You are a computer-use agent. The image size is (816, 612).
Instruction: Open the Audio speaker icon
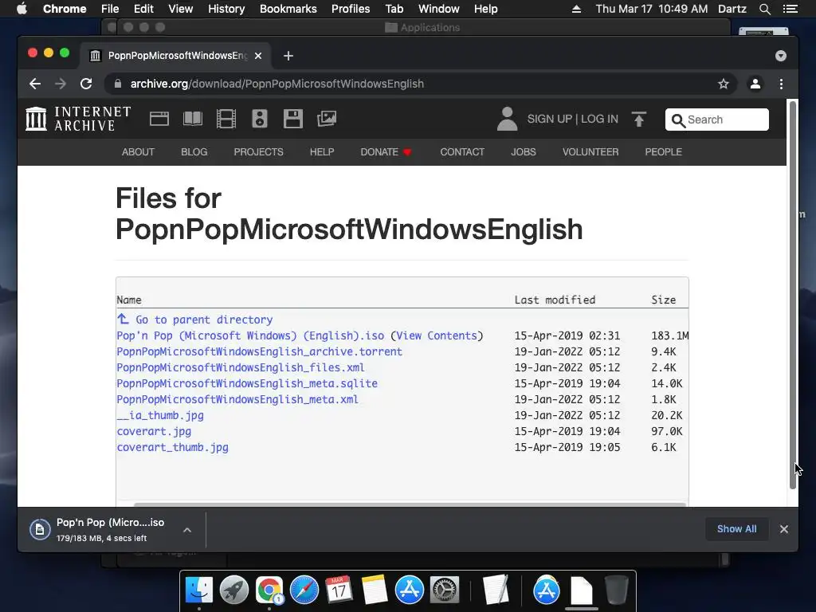point(260,119)
